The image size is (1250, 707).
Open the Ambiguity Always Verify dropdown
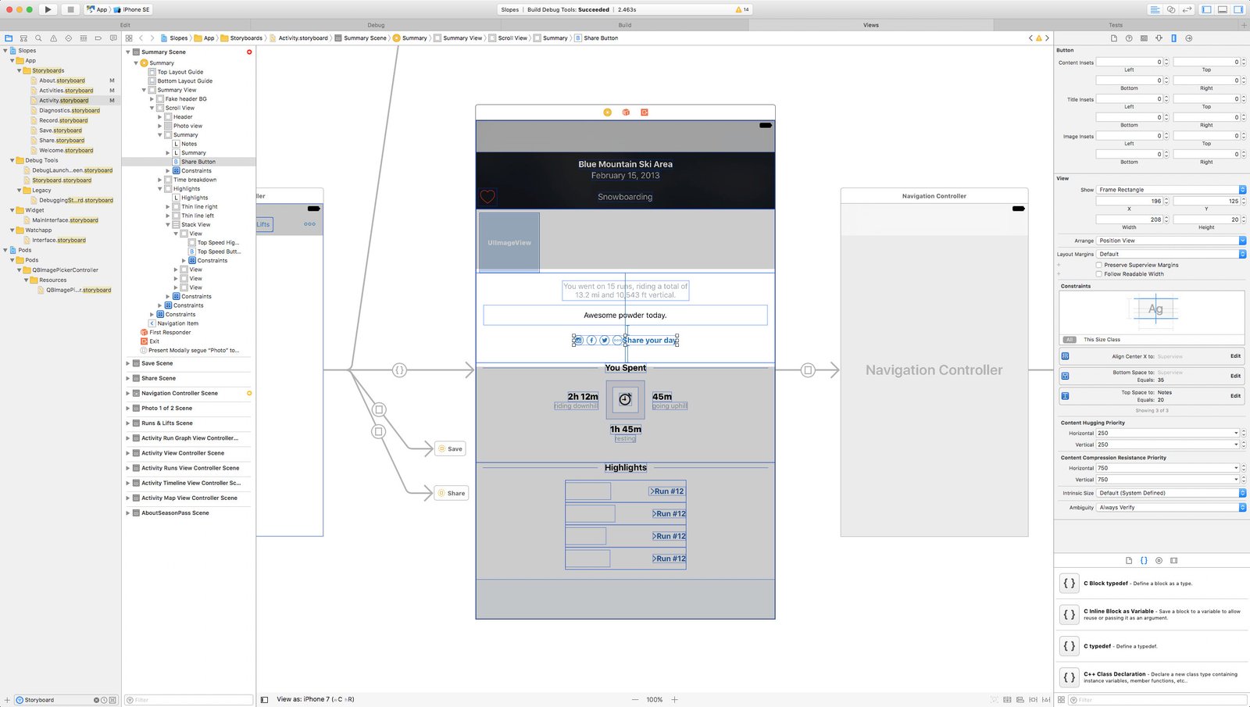(x=1171, y=508)
